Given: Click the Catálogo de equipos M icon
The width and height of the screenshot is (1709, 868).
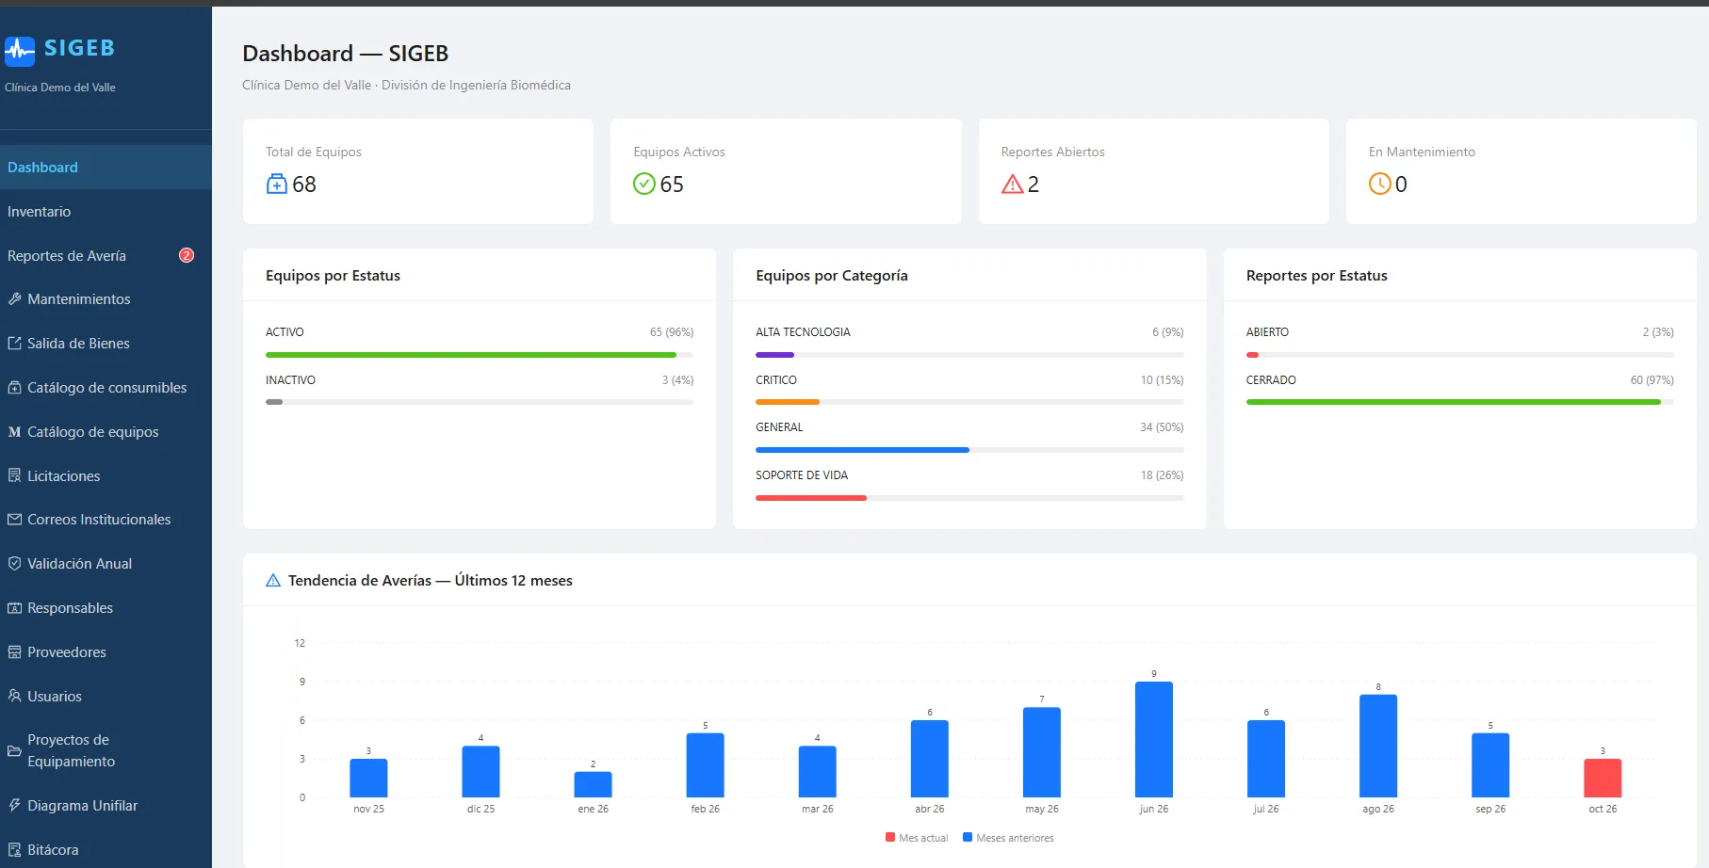Looking at the screenshot, I should pyautogui.click(x=14, y=432).
